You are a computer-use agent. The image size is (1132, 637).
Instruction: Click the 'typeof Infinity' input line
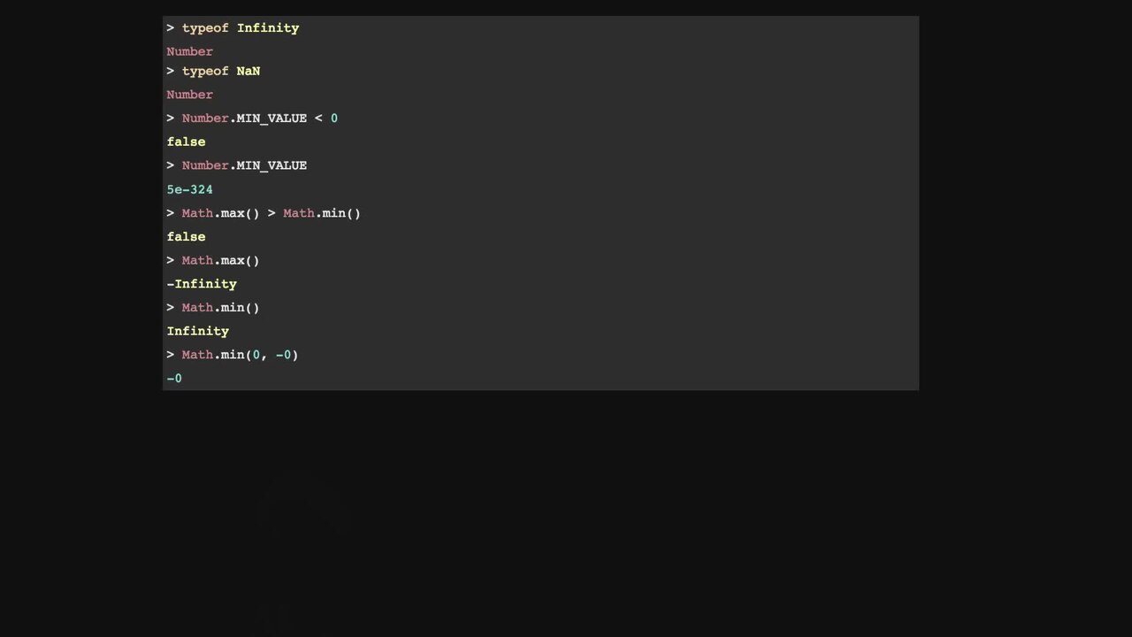tap(233, 28)
